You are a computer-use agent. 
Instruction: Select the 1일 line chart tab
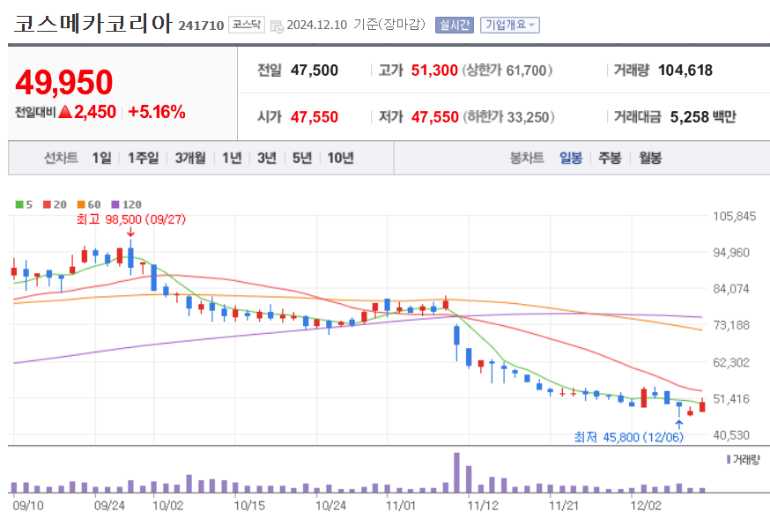click(x=101, y=158)
